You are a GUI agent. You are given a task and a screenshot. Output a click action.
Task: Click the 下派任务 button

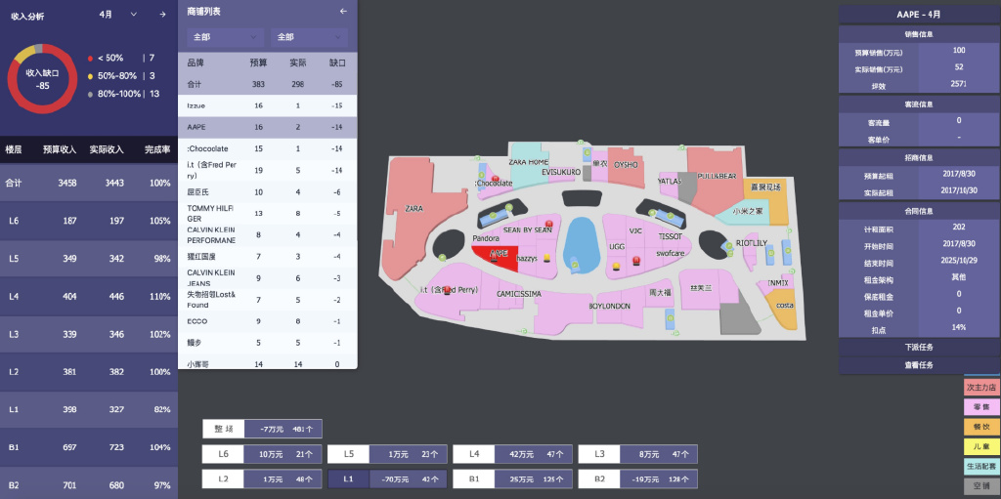(919, 347)
